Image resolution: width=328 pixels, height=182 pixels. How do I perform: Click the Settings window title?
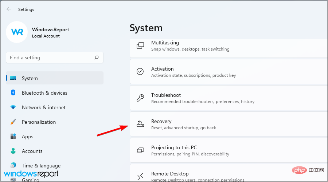pyautogui.click(x=26, y=9)
